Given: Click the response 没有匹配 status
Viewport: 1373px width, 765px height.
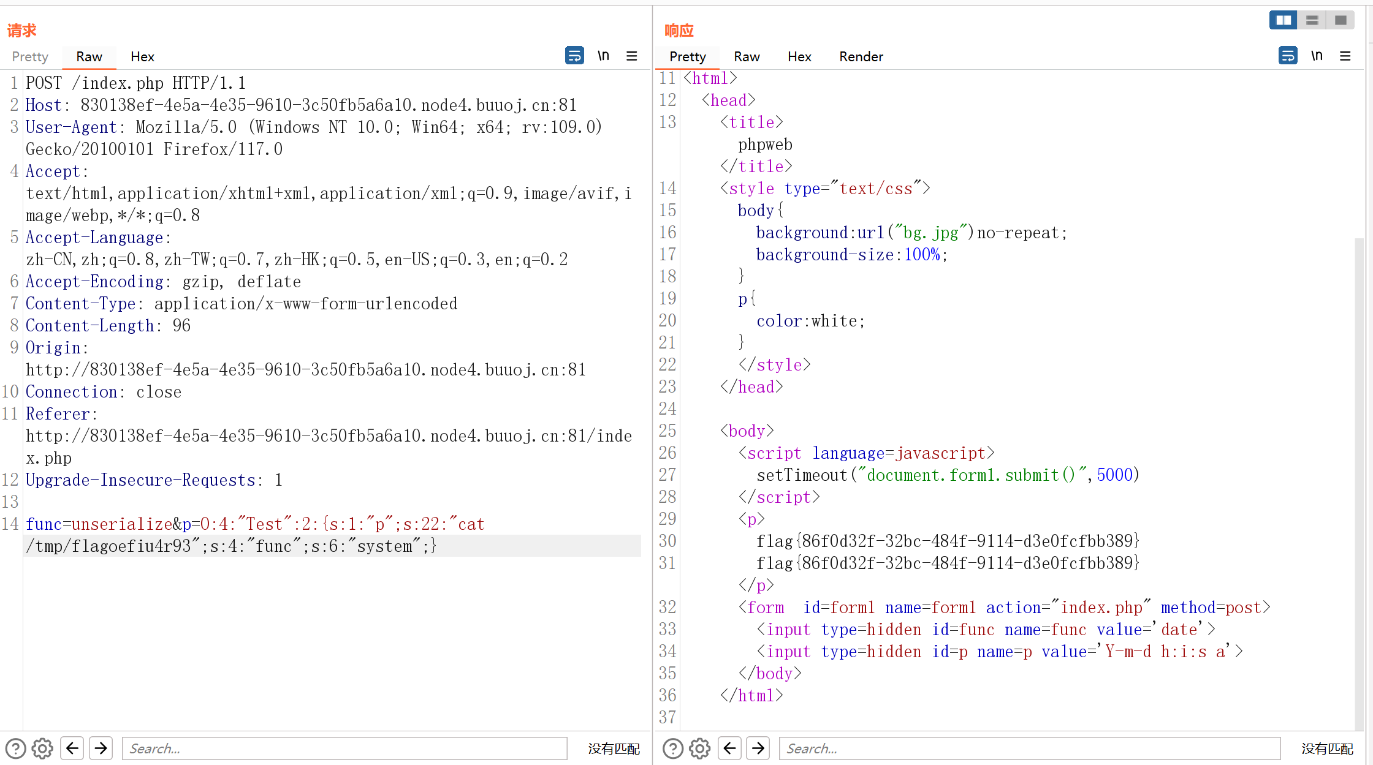Looking at the screenshot, I should (x=1327, y=748).
